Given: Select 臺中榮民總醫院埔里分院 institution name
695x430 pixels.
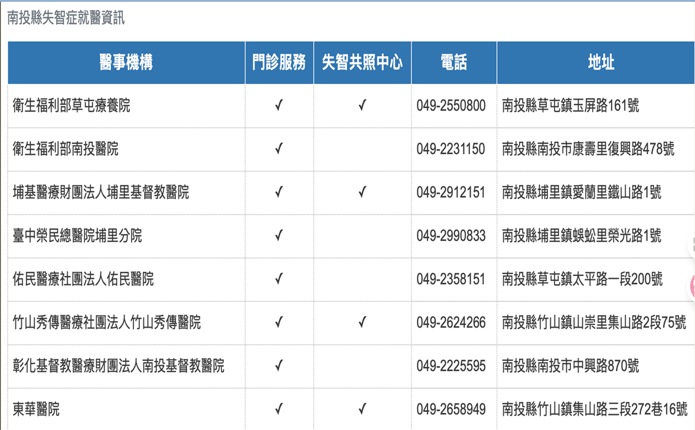Looking at the screenshot, I should pos(77,236).
